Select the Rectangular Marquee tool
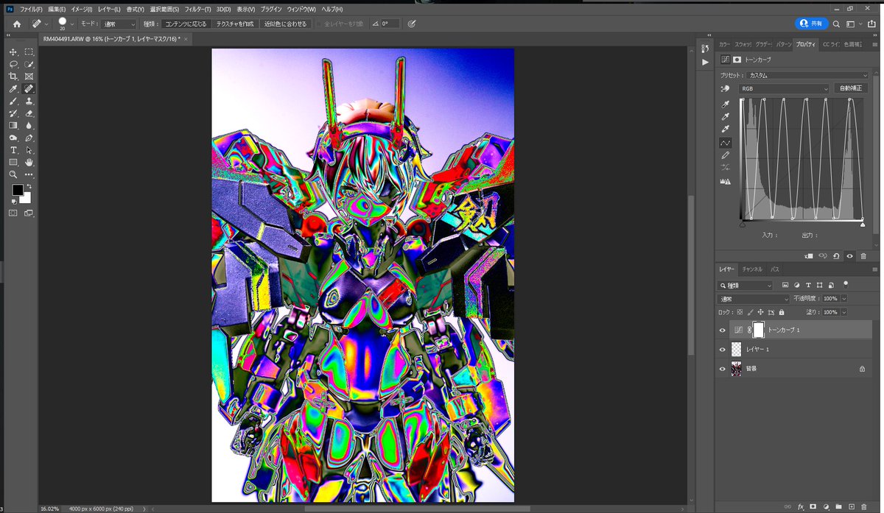 (29, 52)
